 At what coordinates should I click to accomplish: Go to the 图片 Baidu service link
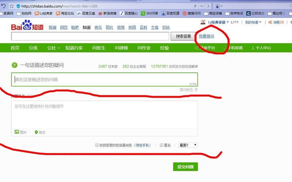[109, 28]
